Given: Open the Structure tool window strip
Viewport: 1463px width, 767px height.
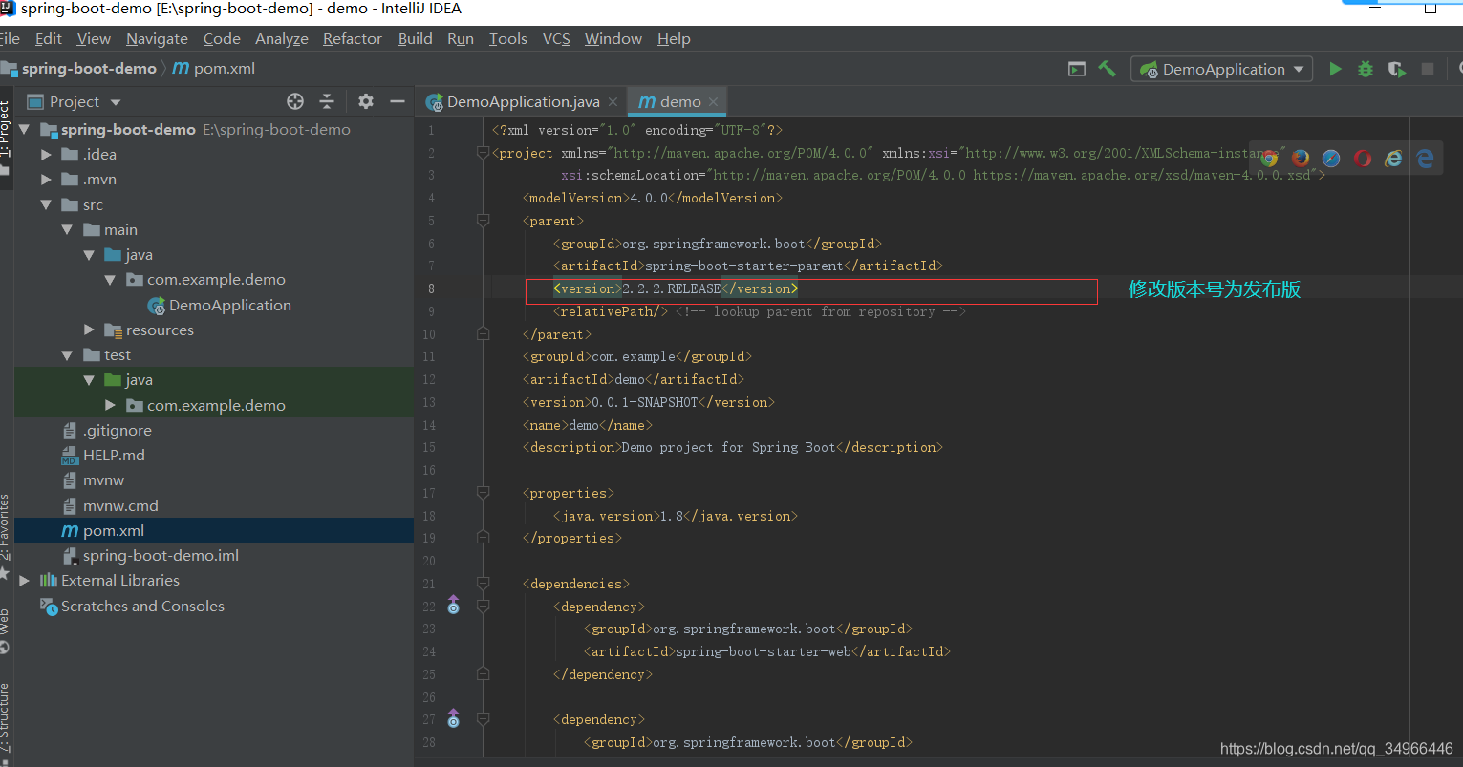Looking at the screenshot, I should 5,721.
